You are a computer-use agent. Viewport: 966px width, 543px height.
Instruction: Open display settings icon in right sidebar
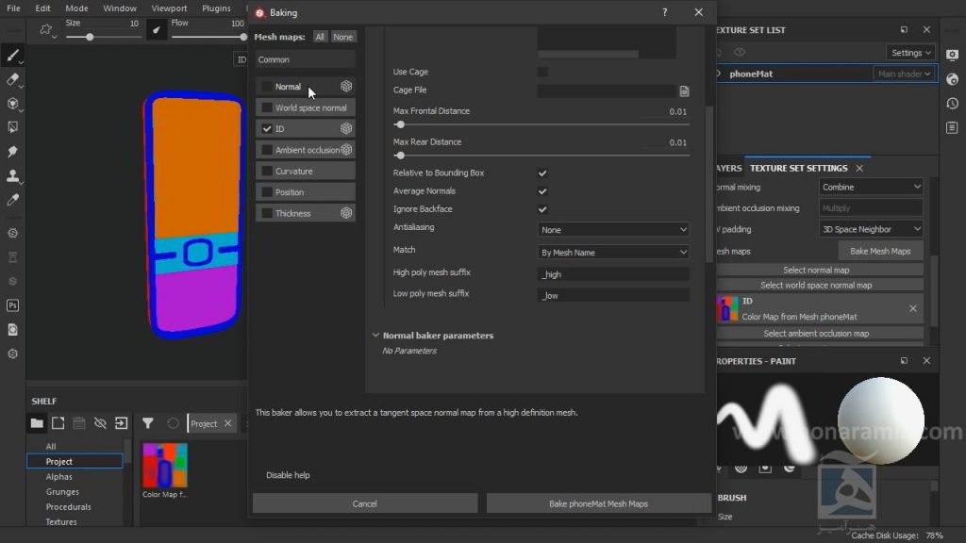click(x=953, y=55)
